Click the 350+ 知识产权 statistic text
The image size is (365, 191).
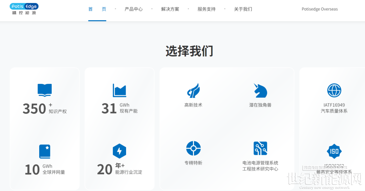45,109
